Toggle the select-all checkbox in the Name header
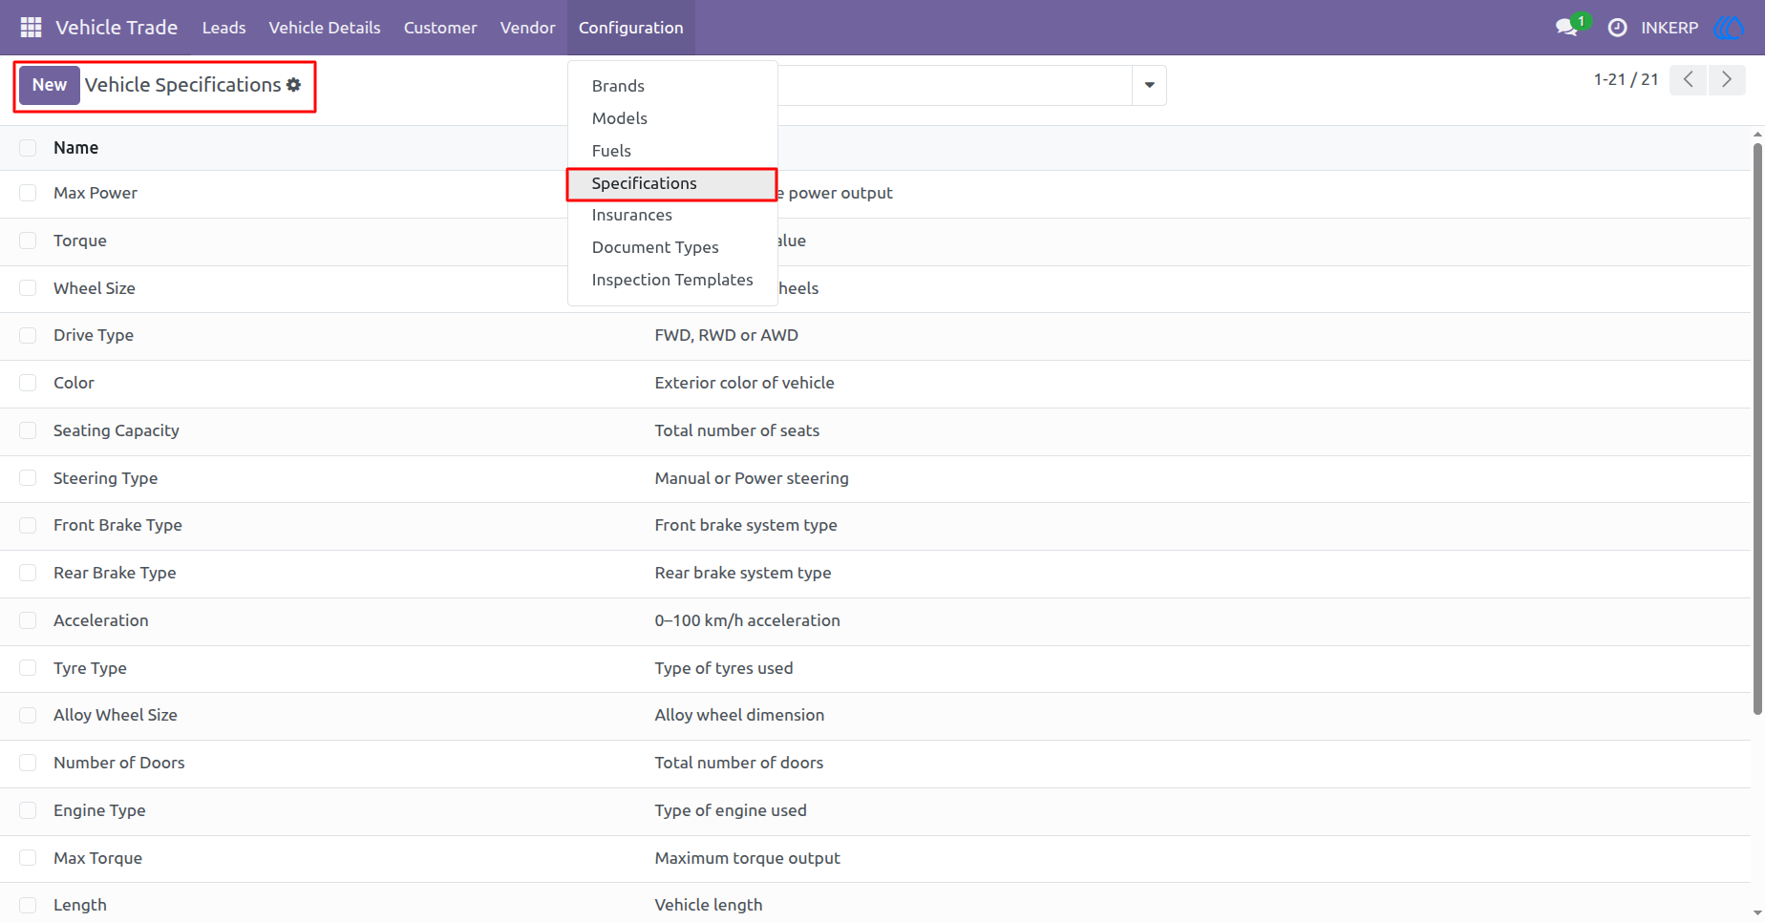The width and height of the screenshot is (1765, 922). [28, 148]
